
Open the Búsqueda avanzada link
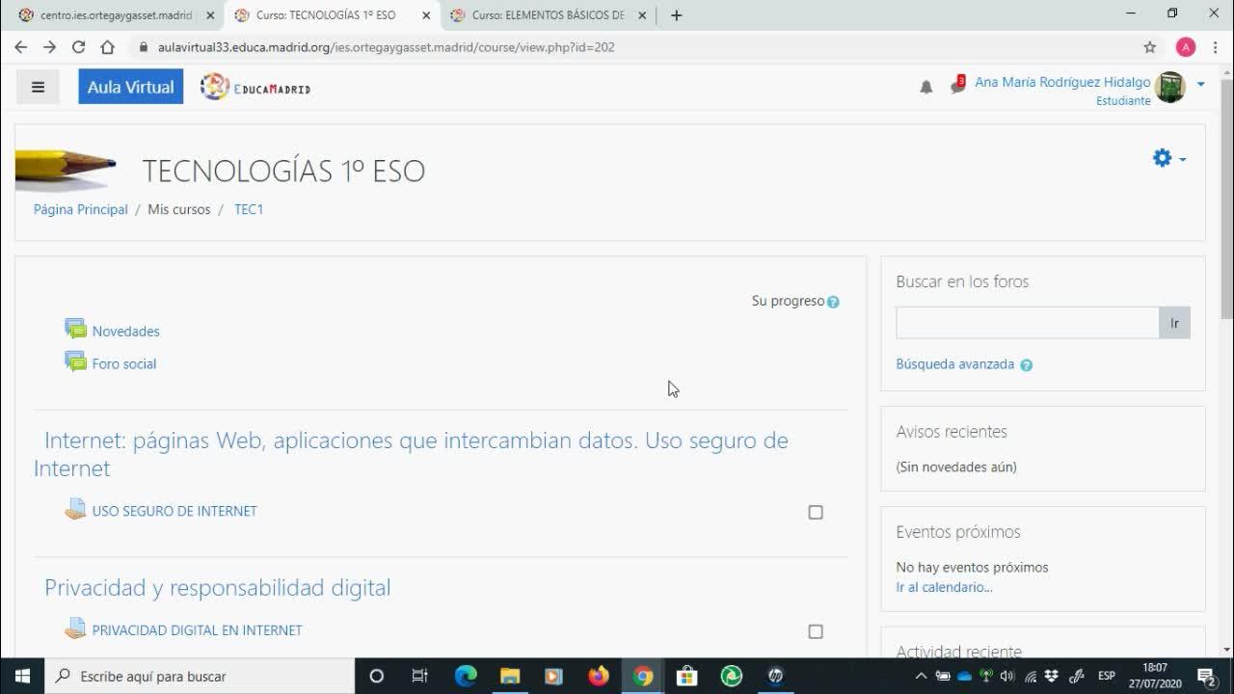[955, 364]
